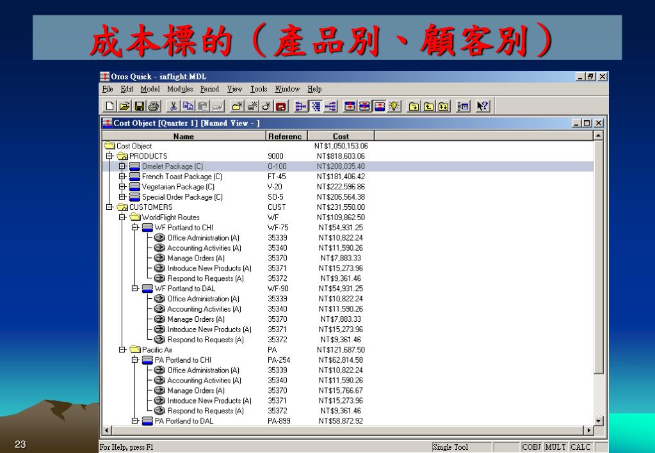Click the CALC status bar indicator
This screenshot has height=453, width=655.
[580, 447]
